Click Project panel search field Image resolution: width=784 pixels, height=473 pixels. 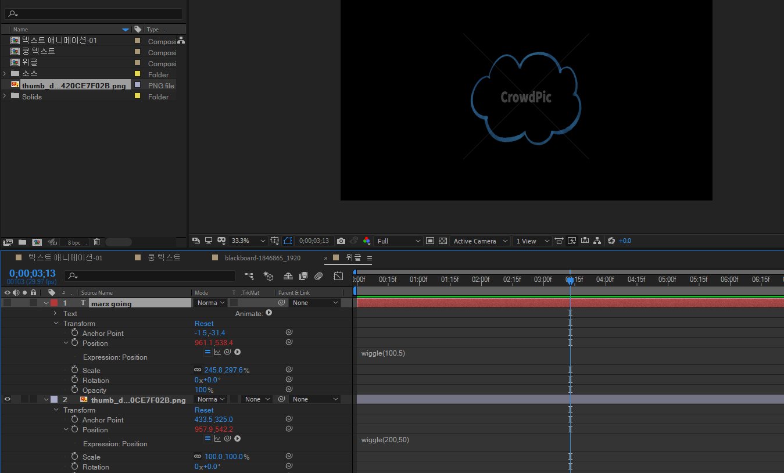[x=93, y=14]
